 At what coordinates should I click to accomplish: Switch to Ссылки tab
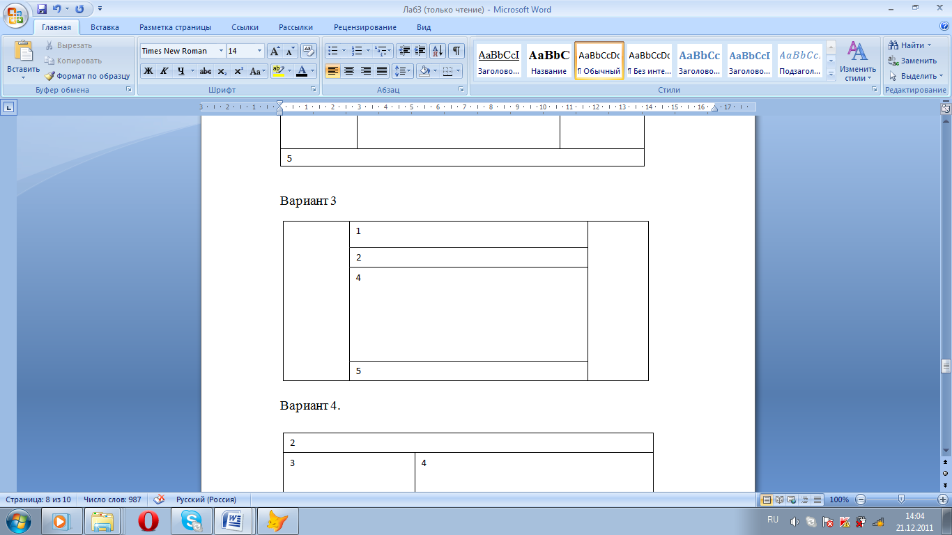[245, 27]
